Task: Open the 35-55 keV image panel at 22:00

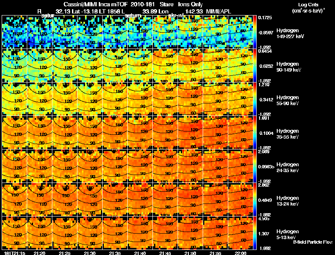Action: tap(240, 133)
